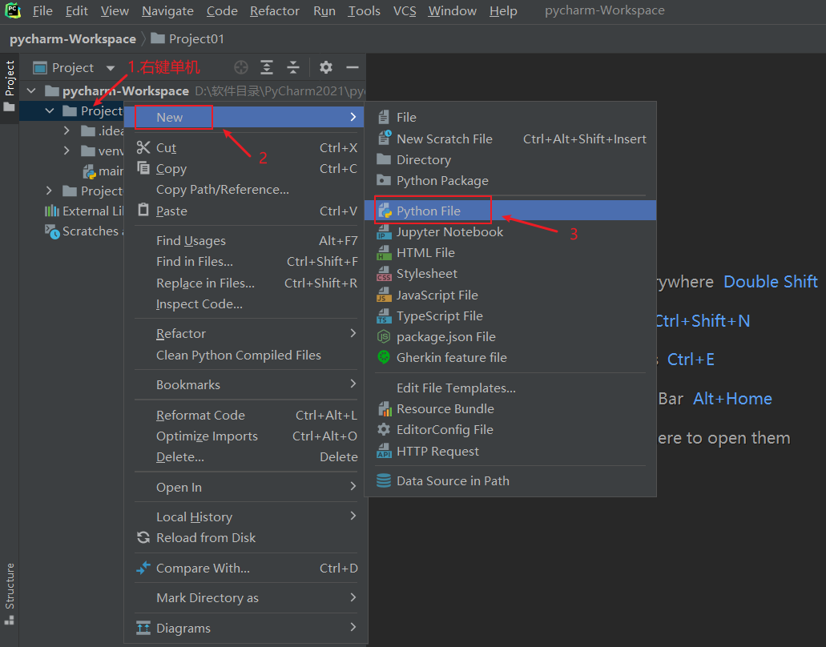Choose Find Usages menu entry
The width and height of the screenshot is (826, 647).
coord(245,240)
